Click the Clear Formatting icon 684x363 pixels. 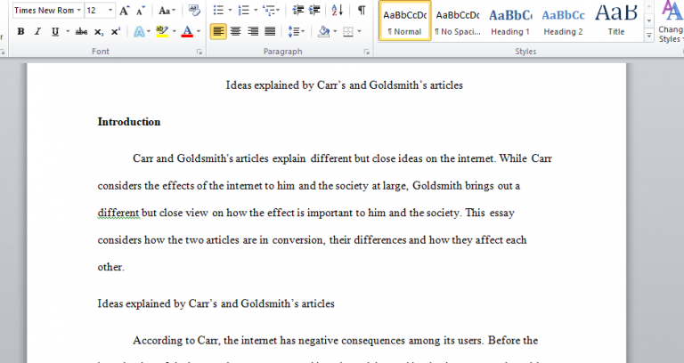tap(194, 11)
